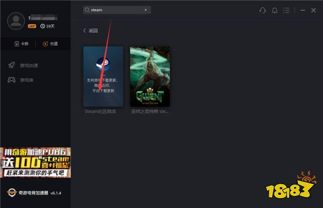
Task: Clear the search text with the X
Action: click(146, 10)
